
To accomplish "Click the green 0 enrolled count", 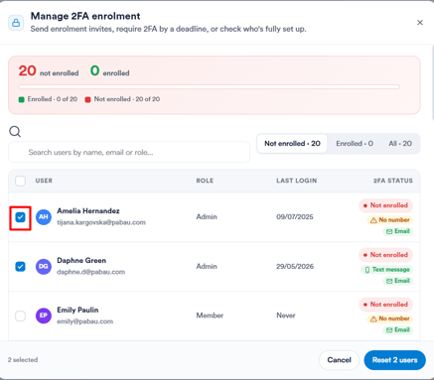I will pos(94,70).
